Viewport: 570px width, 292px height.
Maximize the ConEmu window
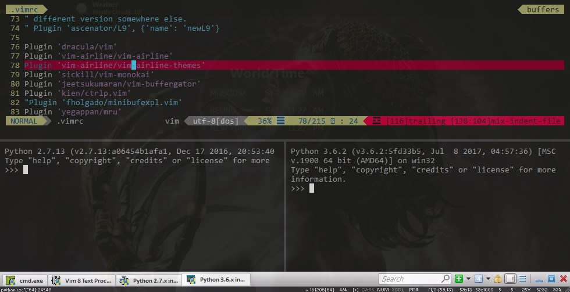tap(551, 279)
